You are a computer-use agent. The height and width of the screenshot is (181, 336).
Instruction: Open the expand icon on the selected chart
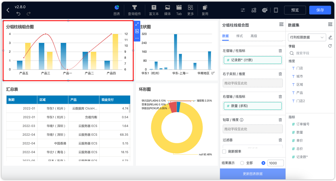point(137,24)
